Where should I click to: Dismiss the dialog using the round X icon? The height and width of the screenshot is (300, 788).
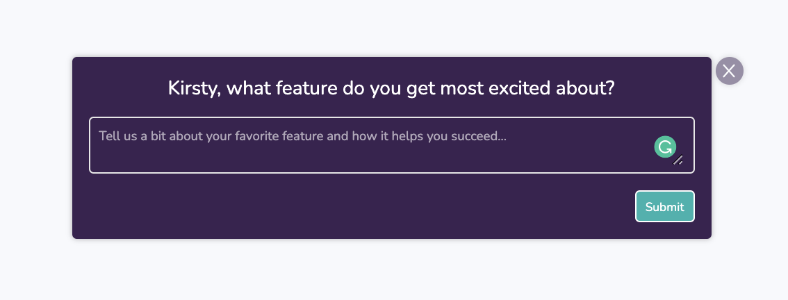pyautogui.click(x=729, y=71)
